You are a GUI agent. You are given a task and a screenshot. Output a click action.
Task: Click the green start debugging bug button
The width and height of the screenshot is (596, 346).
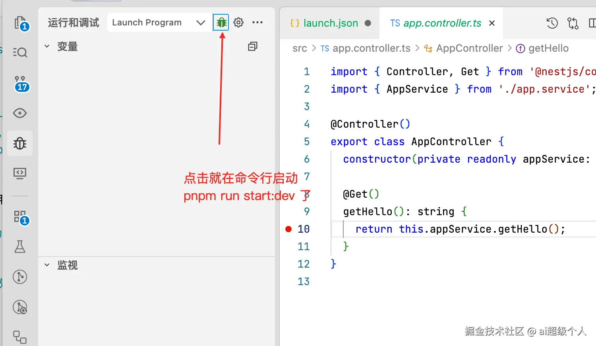pyautogui.click(x=221, y=23)
